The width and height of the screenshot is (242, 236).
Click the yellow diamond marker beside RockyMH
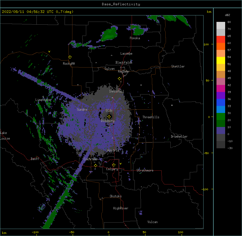pos(70,57)
